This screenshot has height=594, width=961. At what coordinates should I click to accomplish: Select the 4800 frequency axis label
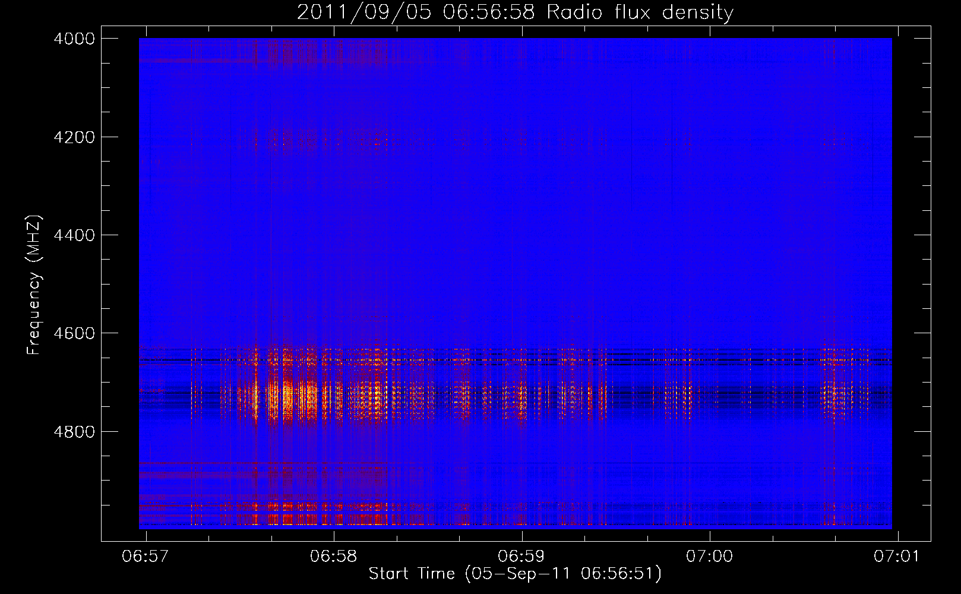click(x=74, y=432)
